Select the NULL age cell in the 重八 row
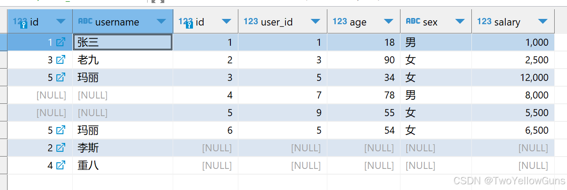 click(x=363, y=165)
